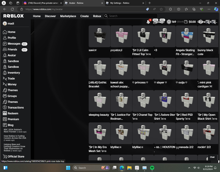Image resolution: width=220 pixels, height=172 pixels.
Task: Open Windows Start menu
Action: click(68, 168)
